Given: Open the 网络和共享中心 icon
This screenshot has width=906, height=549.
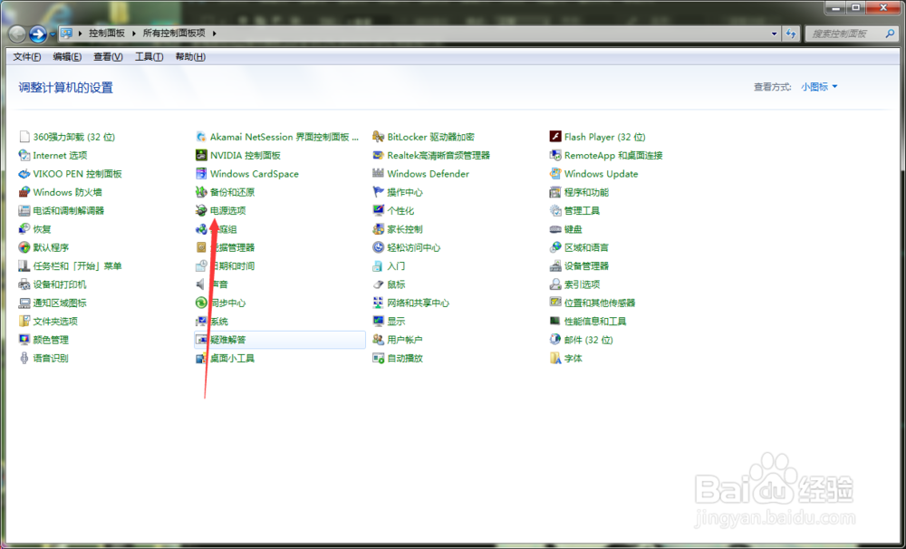Looking at the screenshot, I should click(x=378, y=303).
